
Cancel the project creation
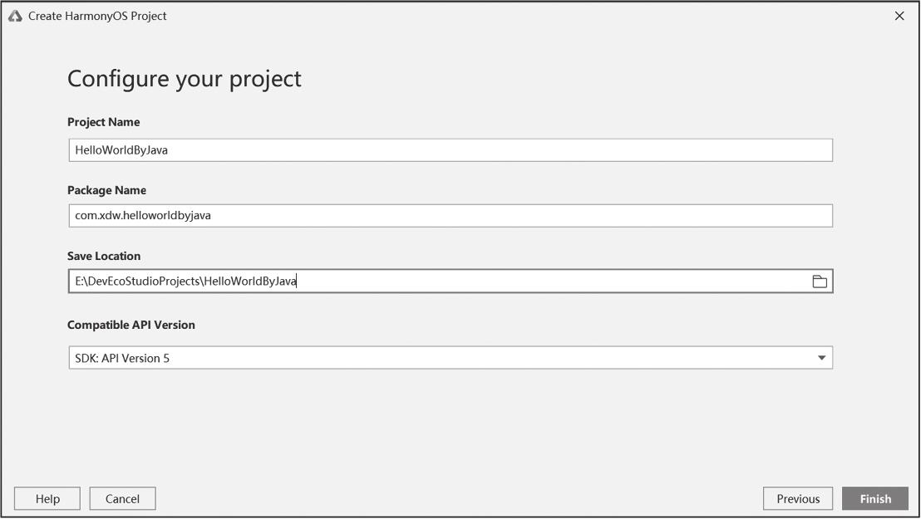point(122,499)
